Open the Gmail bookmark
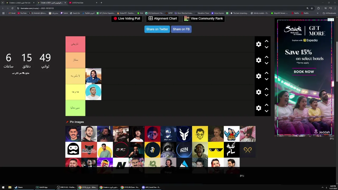The image size is (338, 190). (x=12, y=13)
